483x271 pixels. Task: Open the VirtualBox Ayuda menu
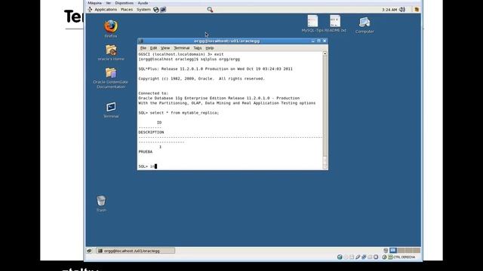coord(143,3)
